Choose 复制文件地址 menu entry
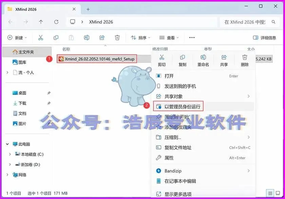The width and height of the screenshot is (285, 199). (x=203, y=147)
